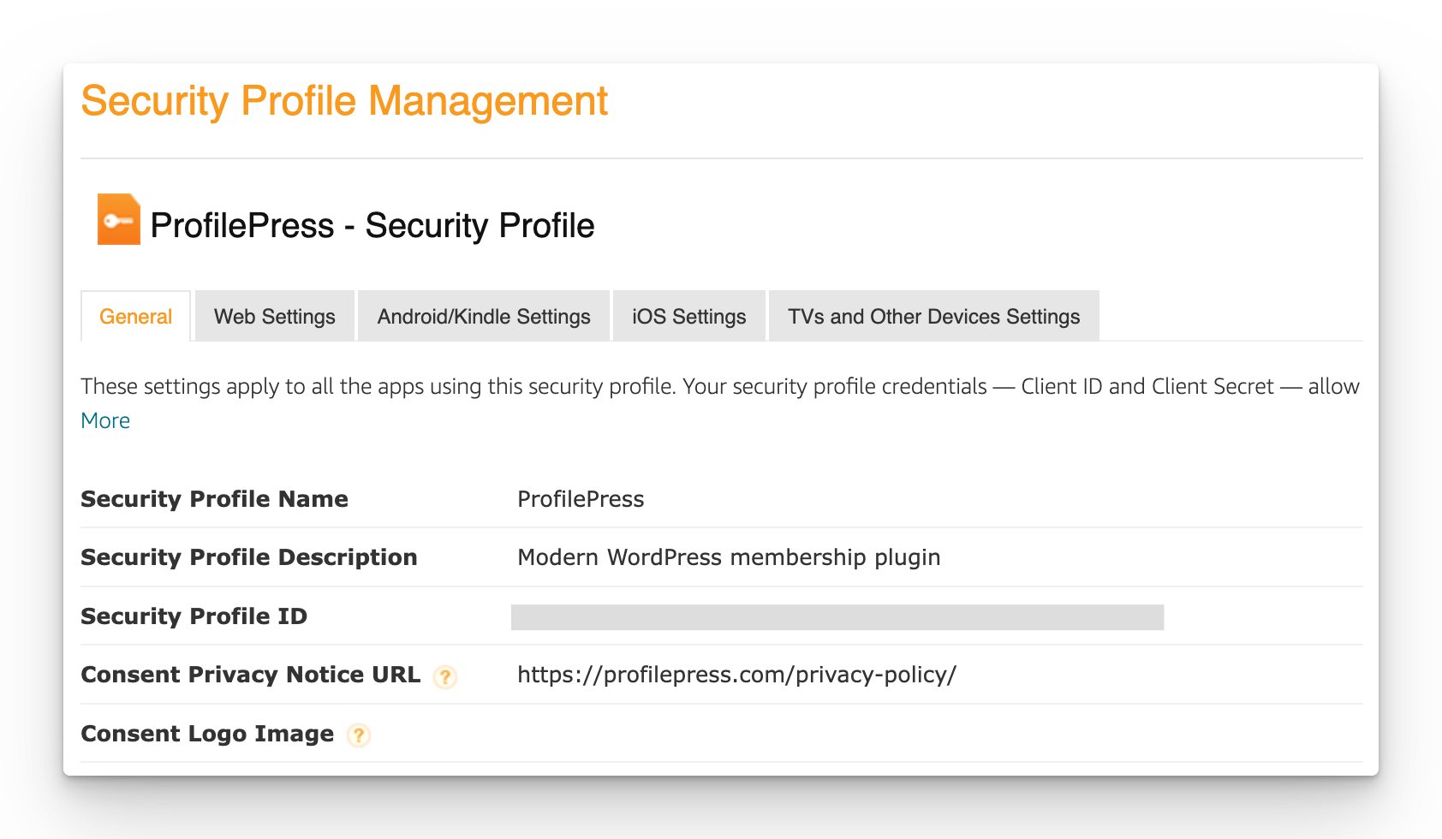Switch to the Web Settings tab
The image size is (1442, 839).
pyautogui.click(x=275, y=317)
